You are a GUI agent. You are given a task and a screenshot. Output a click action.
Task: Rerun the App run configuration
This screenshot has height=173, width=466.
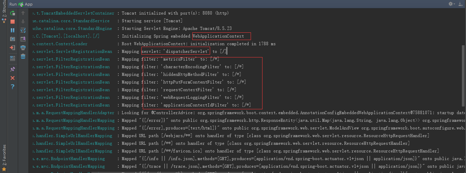click(x=13, y=13)
